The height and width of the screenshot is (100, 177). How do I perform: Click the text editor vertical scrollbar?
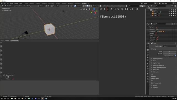(x=145, y=51)
